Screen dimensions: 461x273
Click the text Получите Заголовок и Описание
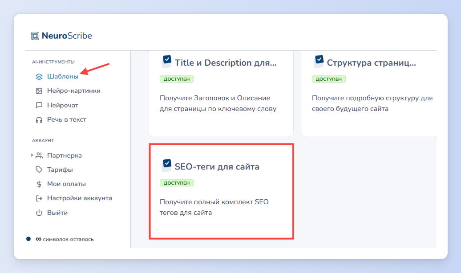click(x=215, y=98)
